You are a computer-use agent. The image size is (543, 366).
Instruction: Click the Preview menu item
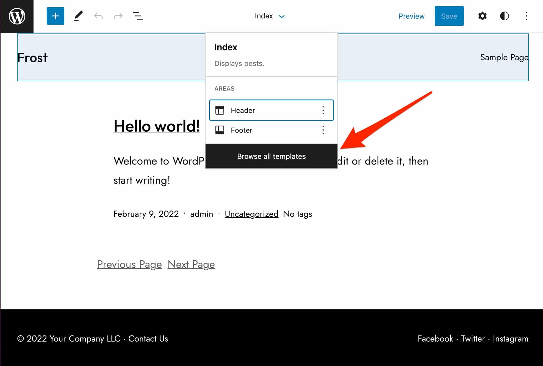tap(411, 16)
